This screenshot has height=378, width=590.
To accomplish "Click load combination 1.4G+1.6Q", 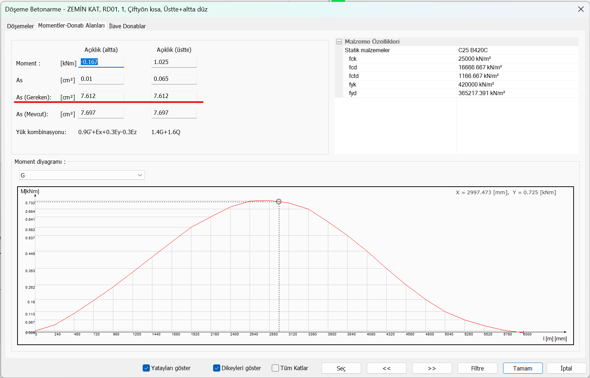I will [166, 132].
